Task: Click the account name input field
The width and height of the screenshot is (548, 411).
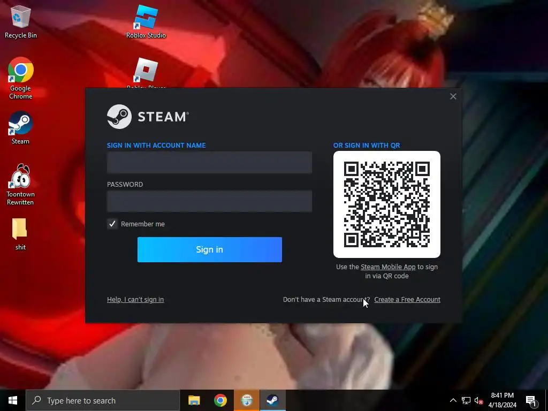Action: click(209, 162)
